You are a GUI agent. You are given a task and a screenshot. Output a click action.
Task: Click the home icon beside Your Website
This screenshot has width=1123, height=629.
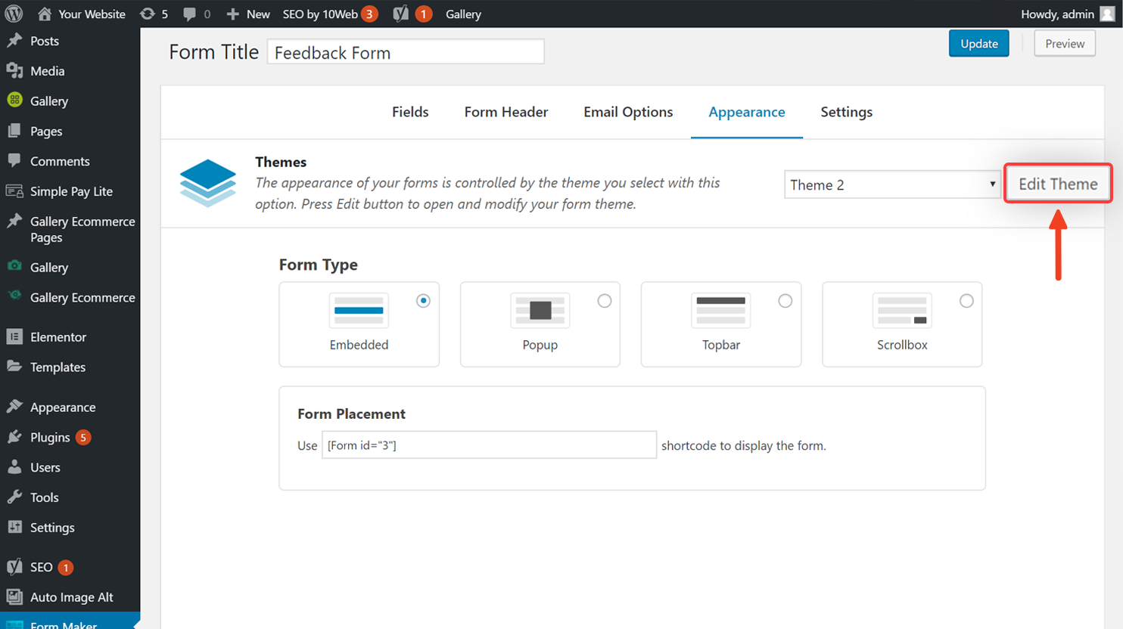(x=45, y=14)
